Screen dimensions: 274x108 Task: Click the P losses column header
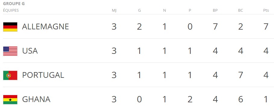click(190, 10)
